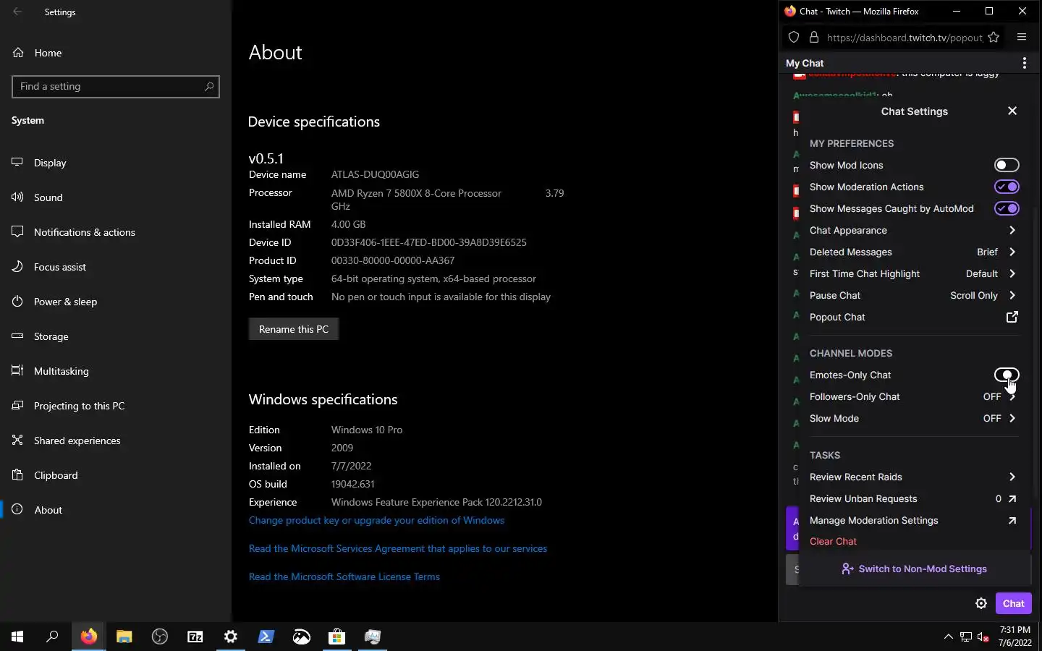This screenshot has height=651, width=1042.
Task: Click the site security padlock icon
Action: pyautogui.click(x=814, y=37)
